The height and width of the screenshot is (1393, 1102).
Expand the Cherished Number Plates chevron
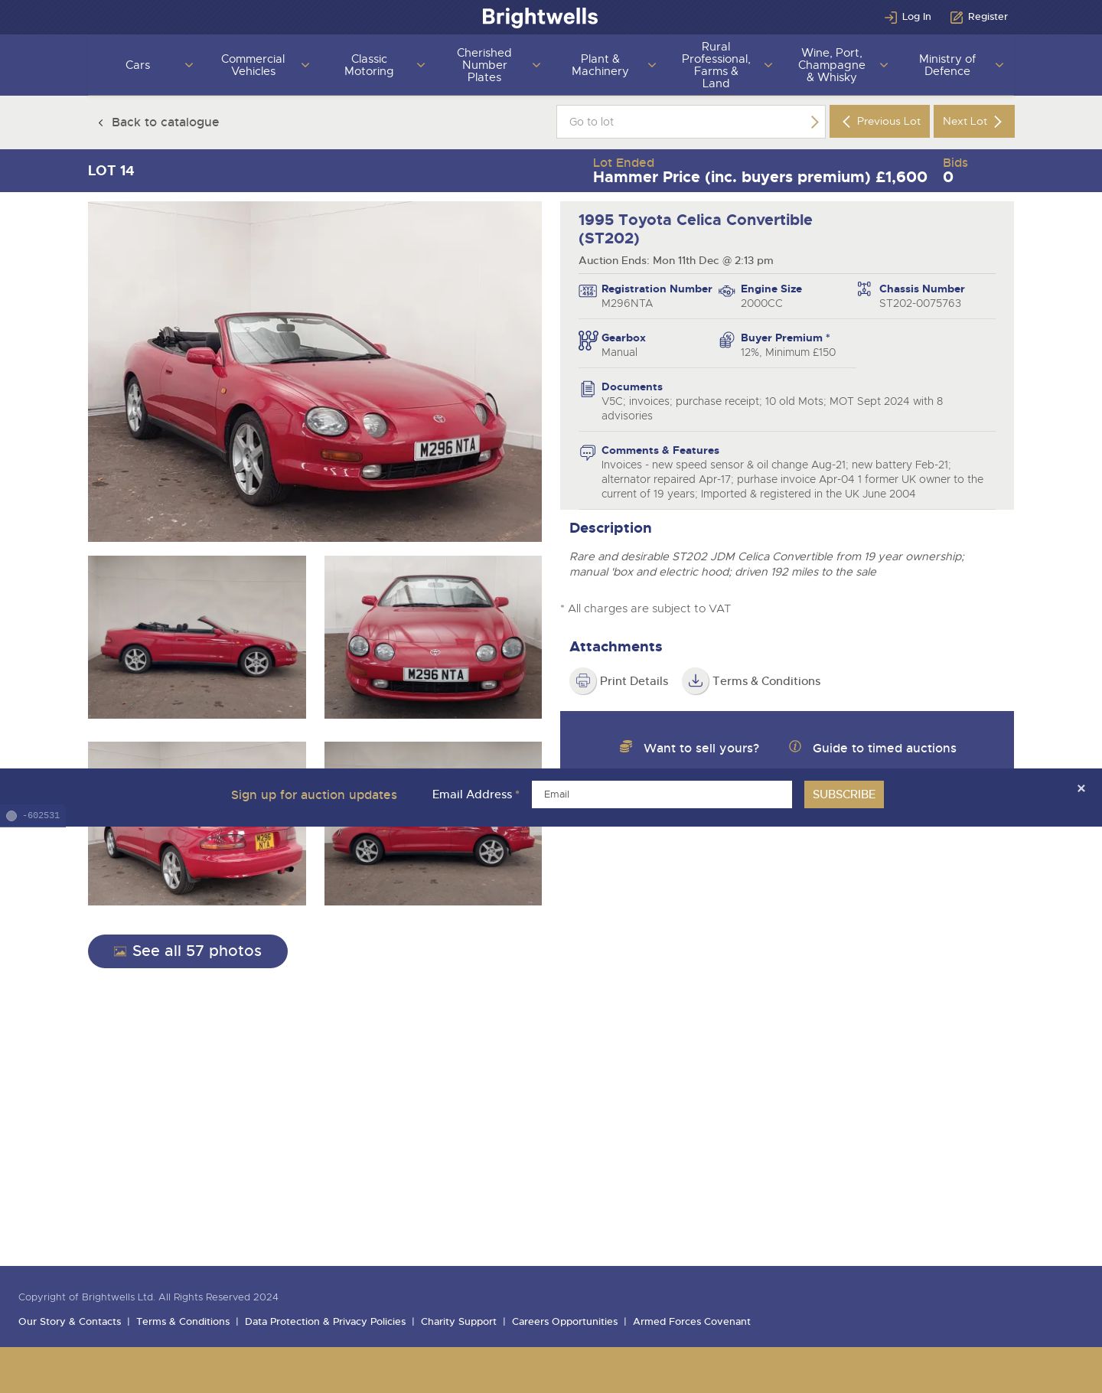[x=536, y=65]
